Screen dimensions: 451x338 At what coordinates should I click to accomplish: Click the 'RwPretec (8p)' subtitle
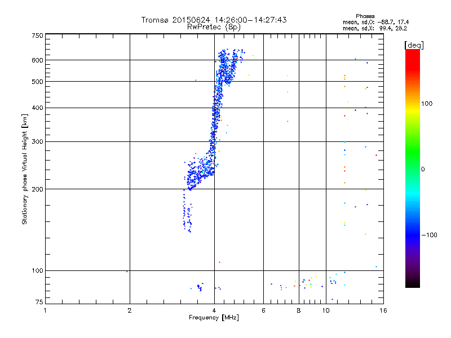(x=214, y=27)
